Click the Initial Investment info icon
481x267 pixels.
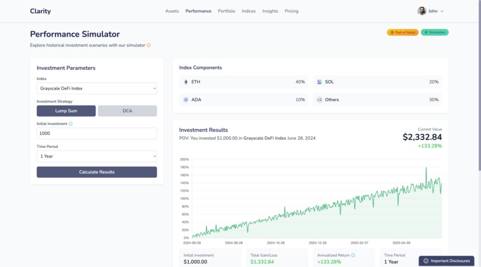[x=70, y=124]
